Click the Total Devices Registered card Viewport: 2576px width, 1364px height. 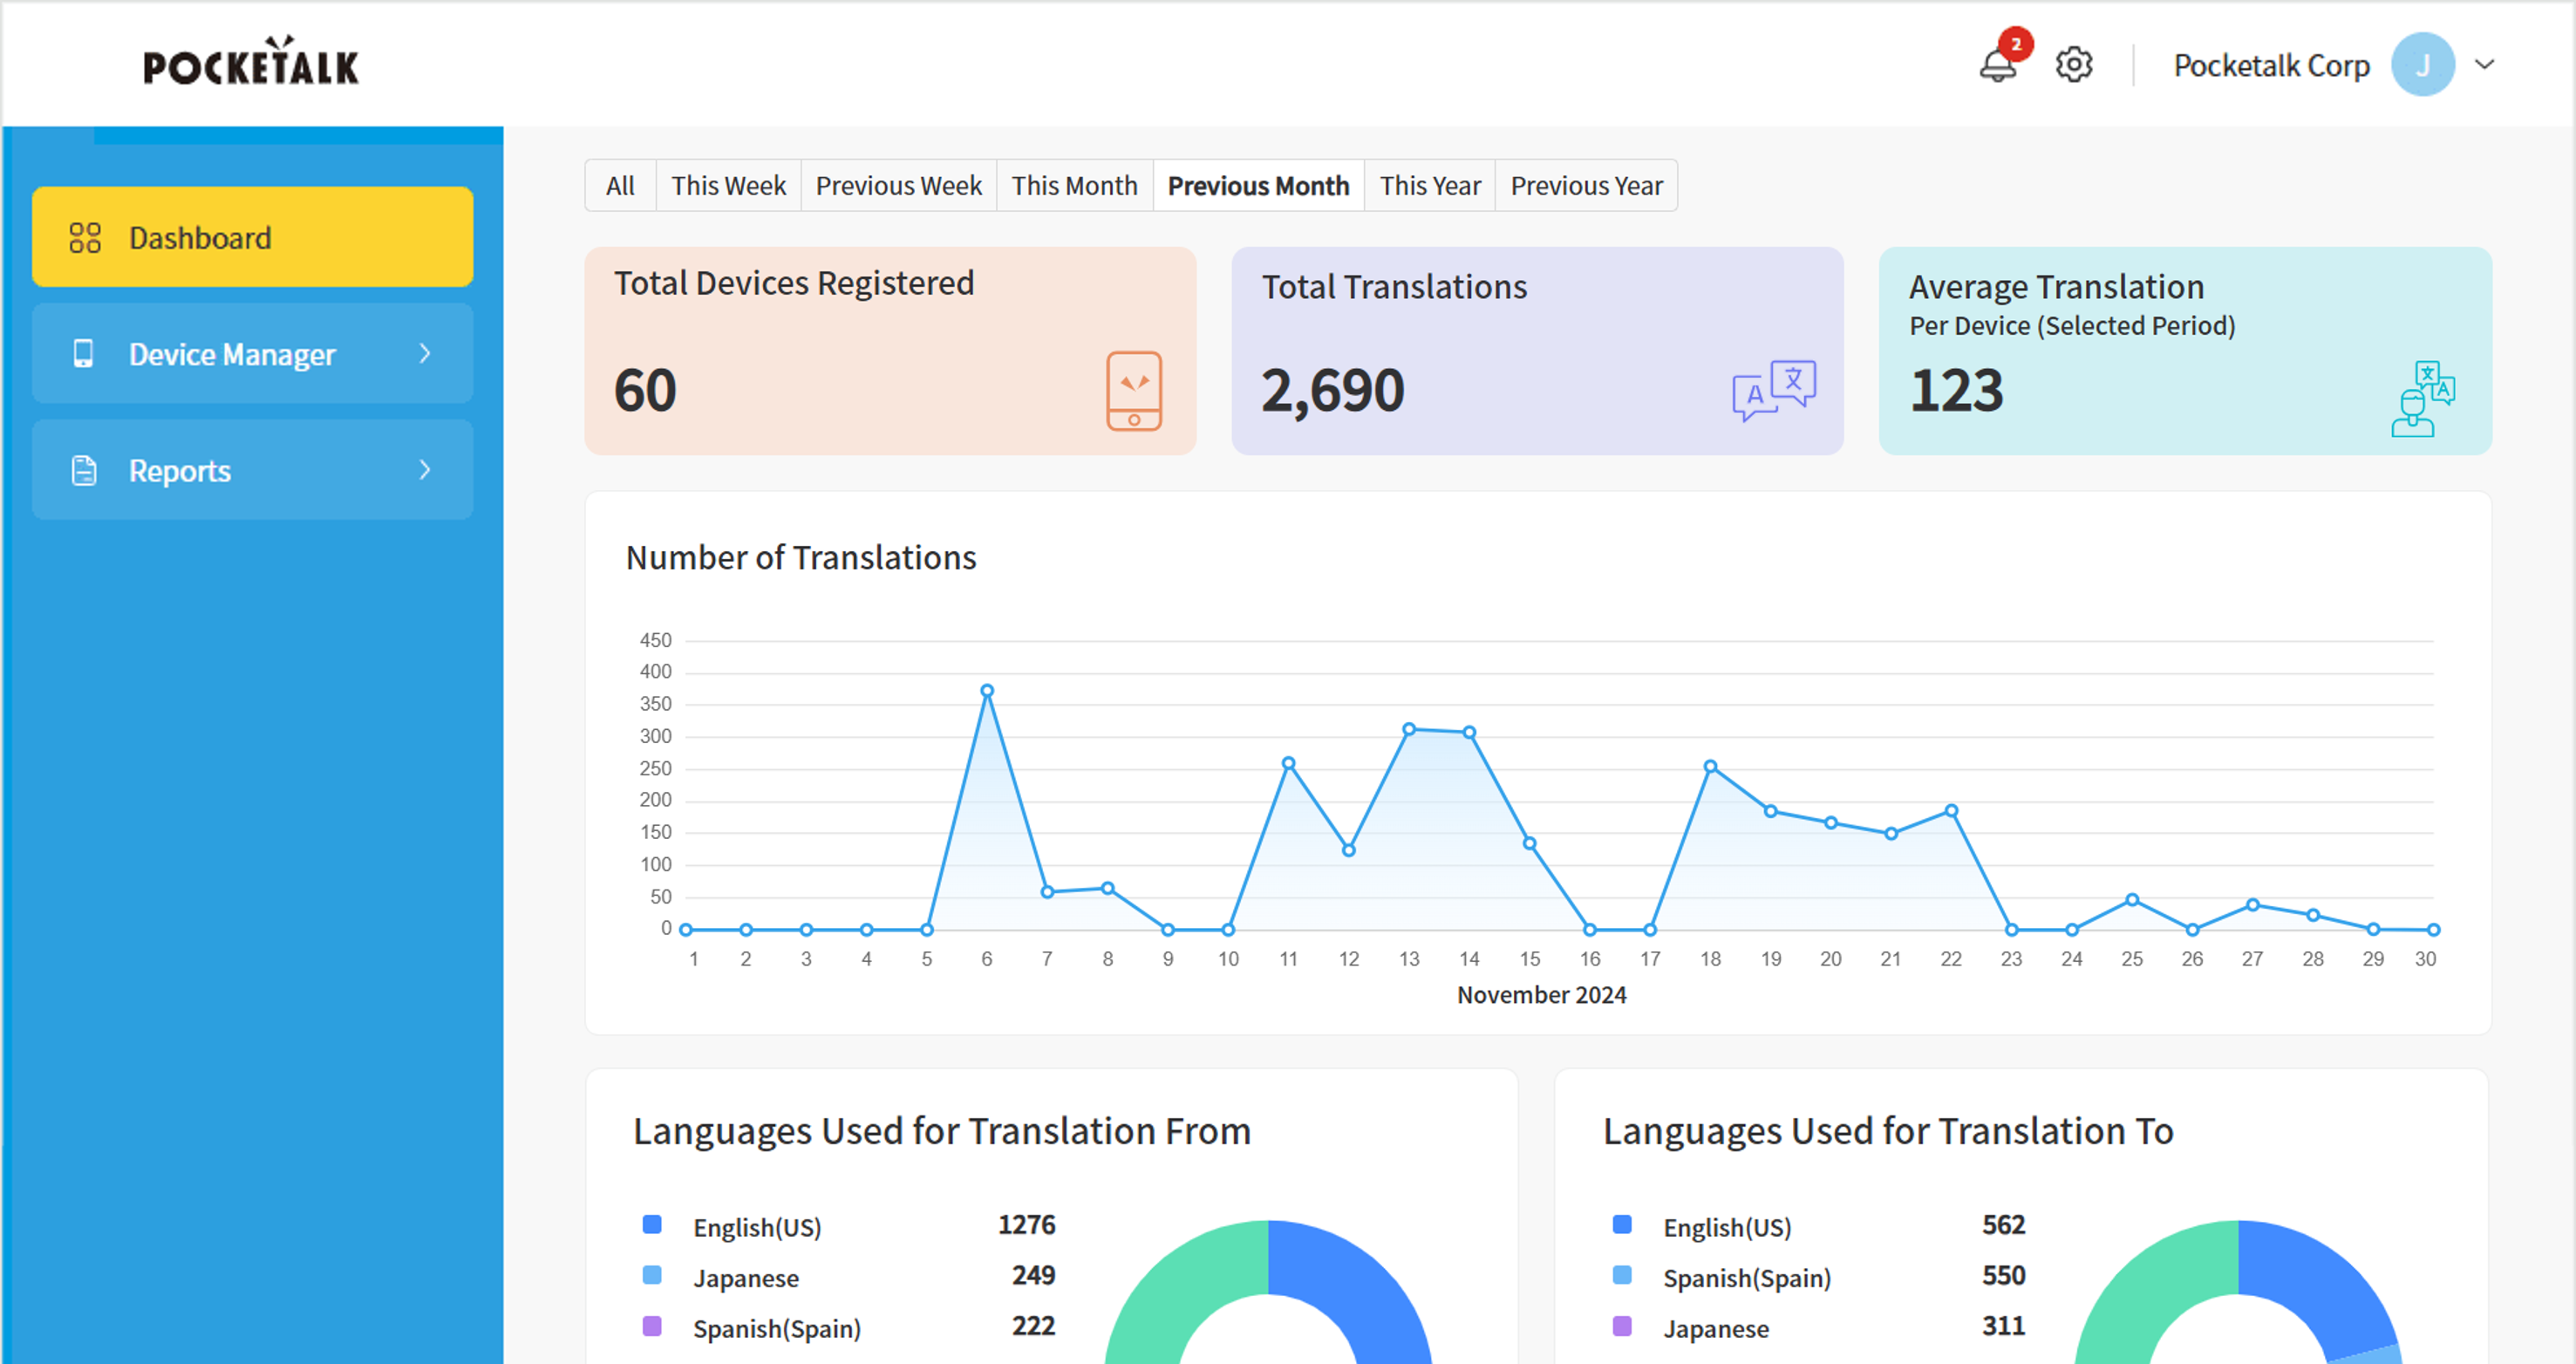(890, 351)
